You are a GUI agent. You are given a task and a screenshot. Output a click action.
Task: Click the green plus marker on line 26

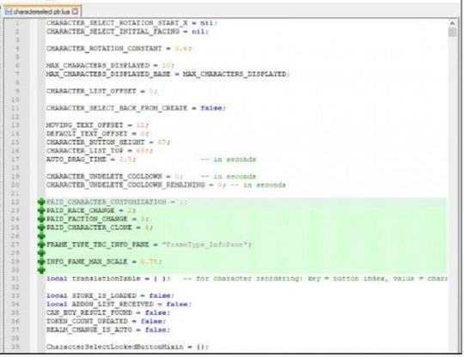[41, 236]
